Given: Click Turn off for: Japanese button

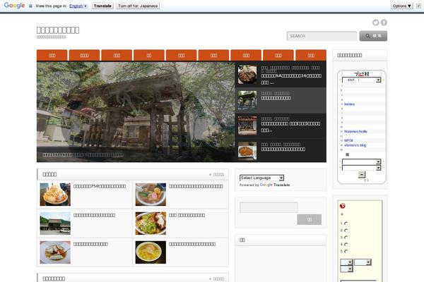Looking at the screenshot, I should coord(138,6).
